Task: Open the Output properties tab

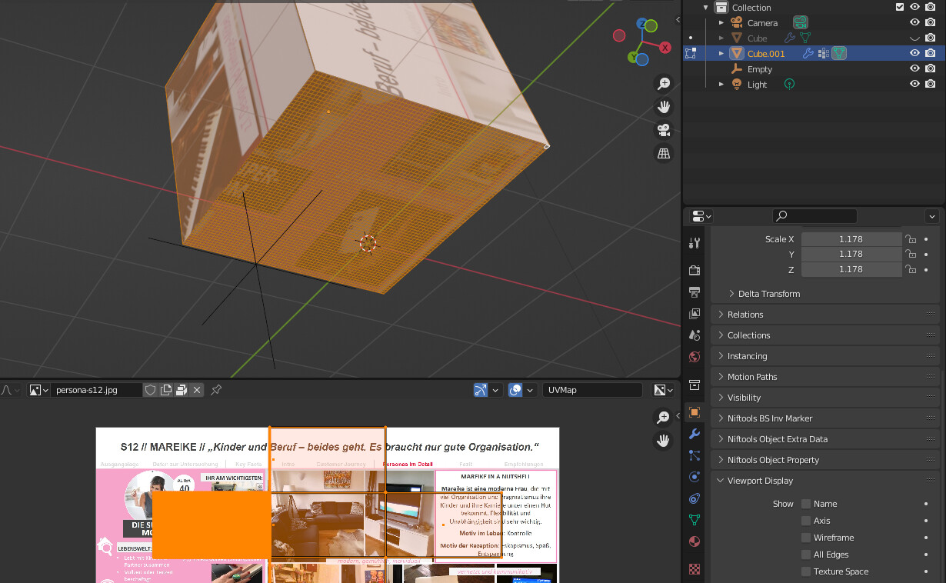Action: (x=695, y=292)
